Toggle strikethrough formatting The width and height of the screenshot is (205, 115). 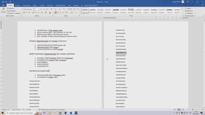point(33,12)
